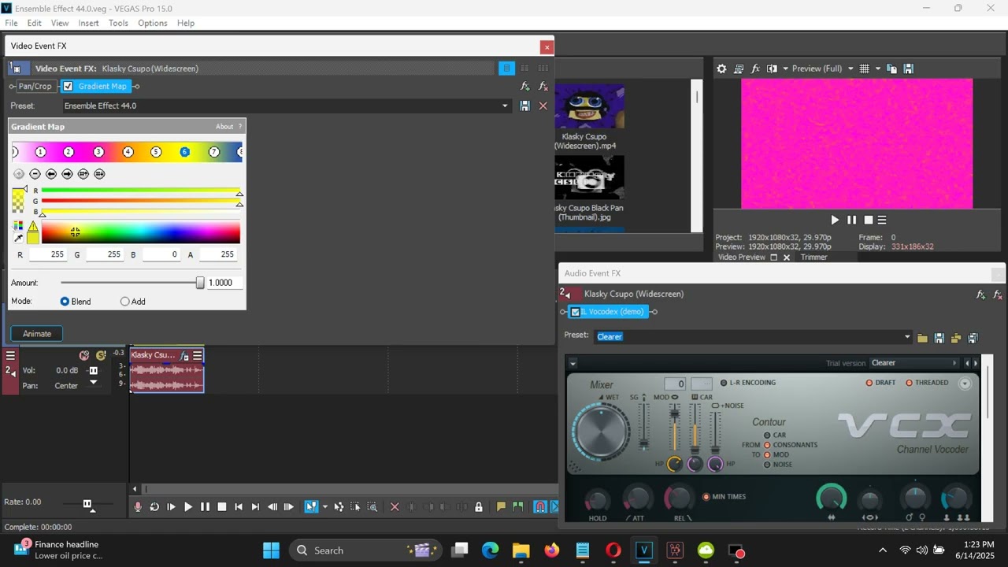
Task: Start timeline playback with Play button
Action: tap(188, 507)
